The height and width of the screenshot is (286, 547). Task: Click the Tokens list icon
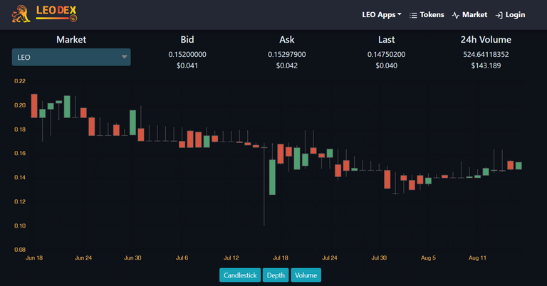click(x=413, y=16)
